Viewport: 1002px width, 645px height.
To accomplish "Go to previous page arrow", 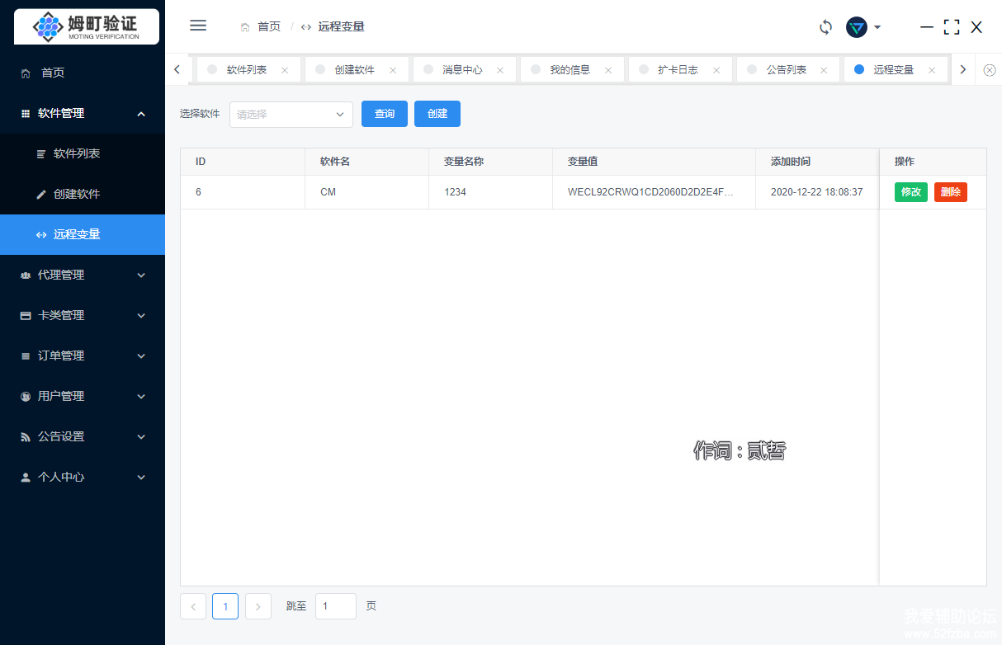I will (x=193, y=606).
